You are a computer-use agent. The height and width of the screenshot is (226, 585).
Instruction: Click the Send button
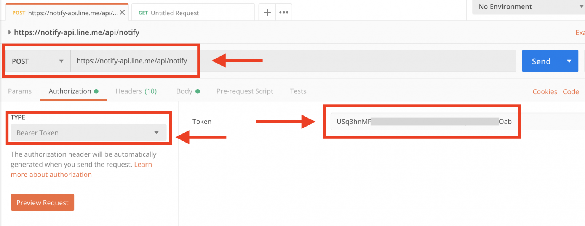point(540,61)
